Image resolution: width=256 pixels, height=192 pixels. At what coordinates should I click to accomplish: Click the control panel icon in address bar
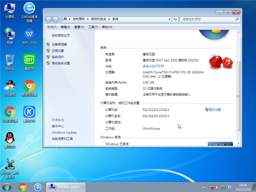(65, 19)
